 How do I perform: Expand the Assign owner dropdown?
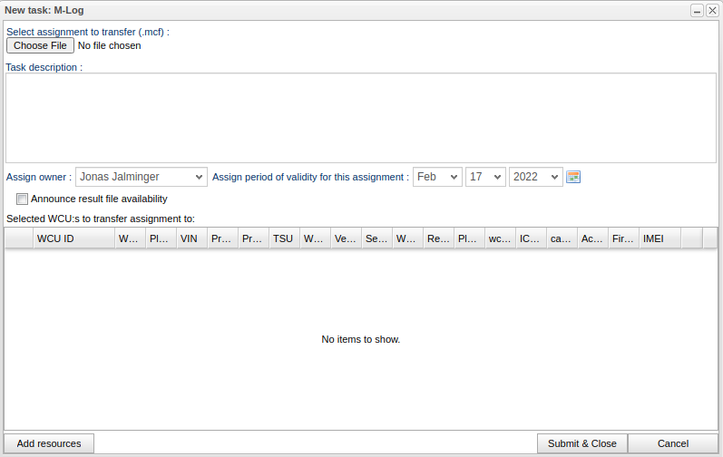141,177
